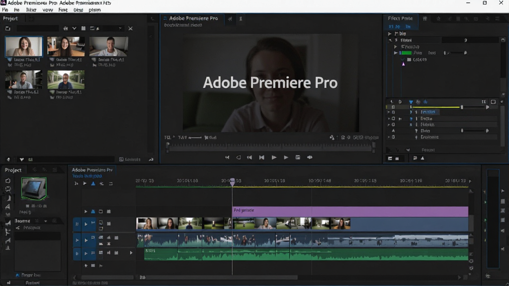The image size is (509, 286).
Task: Click the right-pointing arrow at the second audio track header end
Action: [131, 253]
